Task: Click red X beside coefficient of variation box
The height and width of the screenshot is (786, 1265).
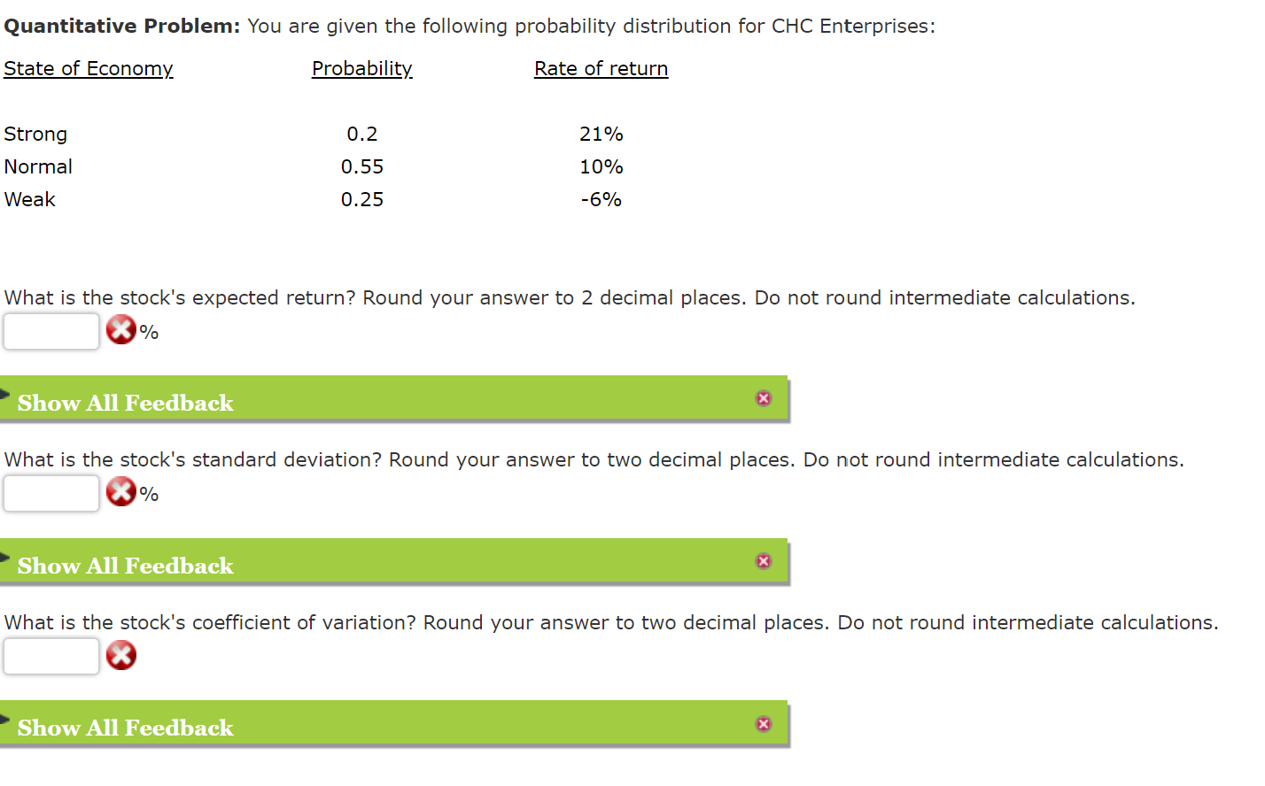Action: 120,655
